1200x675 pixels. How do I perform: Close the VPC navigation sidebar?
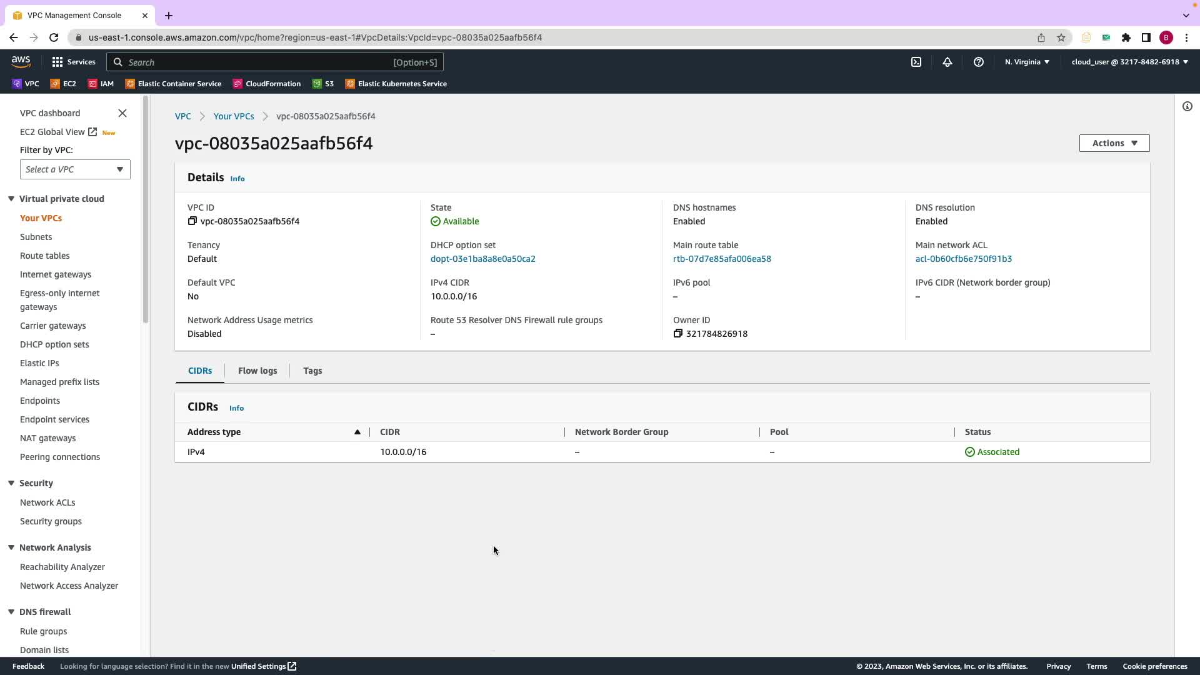[x=122, y=113]
